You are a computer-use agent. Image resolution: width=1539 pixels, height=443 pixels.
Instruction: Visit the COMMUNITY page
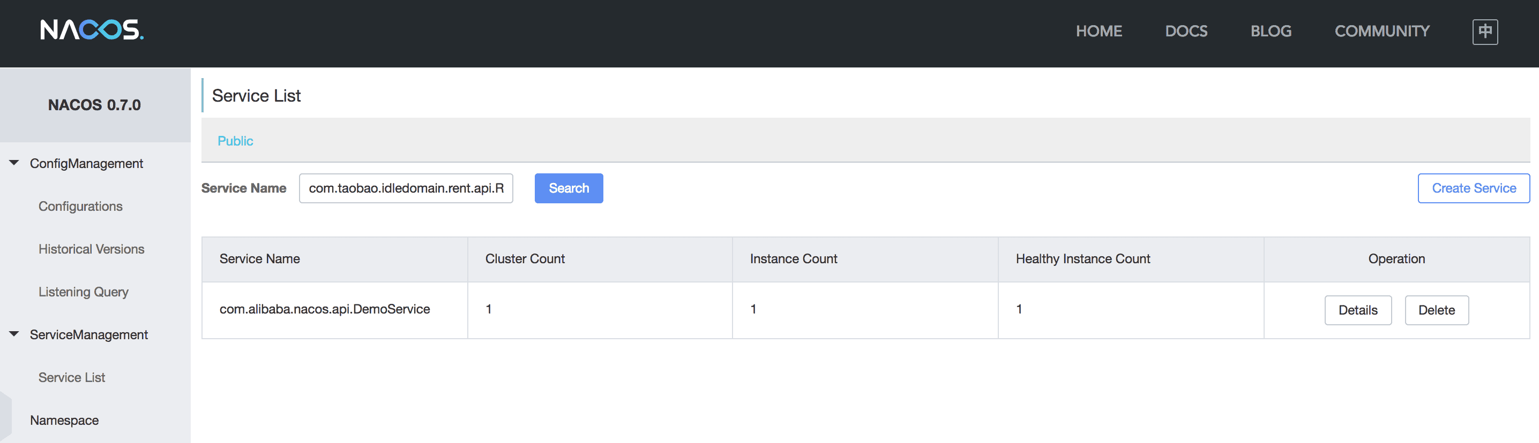tap(1382, 31)
